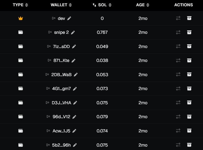Sort table by TYPE column
Viewport: 203px width, 150px height.
click(20, 5)
